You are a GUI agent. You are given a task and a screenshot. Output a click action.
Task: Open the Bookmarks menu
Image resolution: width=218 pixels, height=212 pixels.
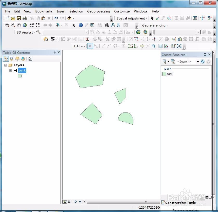[x=44, y=11]
